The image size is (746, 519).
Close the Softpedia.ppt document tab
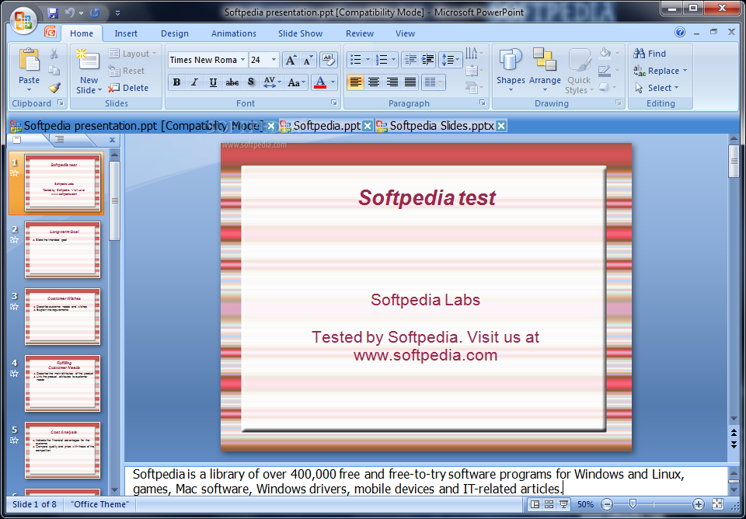click(x=368, y=126)
